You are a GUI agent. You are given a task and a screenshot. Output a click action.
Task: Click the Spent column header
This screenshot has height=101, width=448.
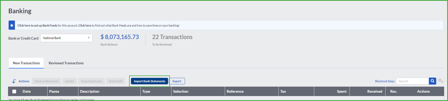[x=342, y=91]
